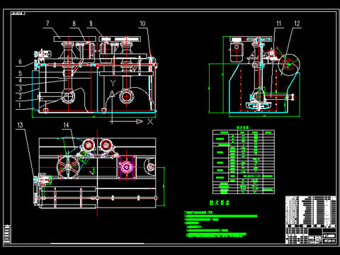Select the green technical requirements heading
This screenshot has width=340, height=255.
click(x=220, y=203)
